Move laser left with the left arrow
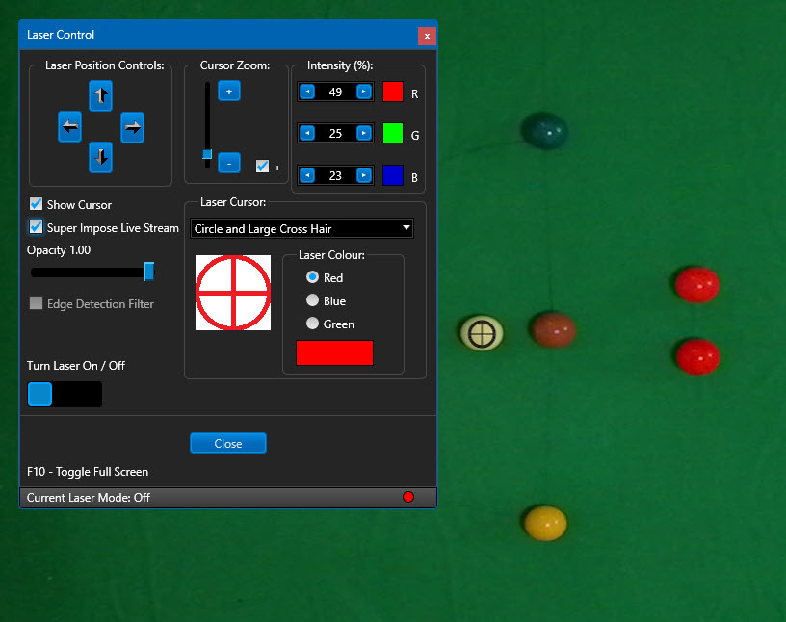 pyautogui.click(x=69, y=127)
